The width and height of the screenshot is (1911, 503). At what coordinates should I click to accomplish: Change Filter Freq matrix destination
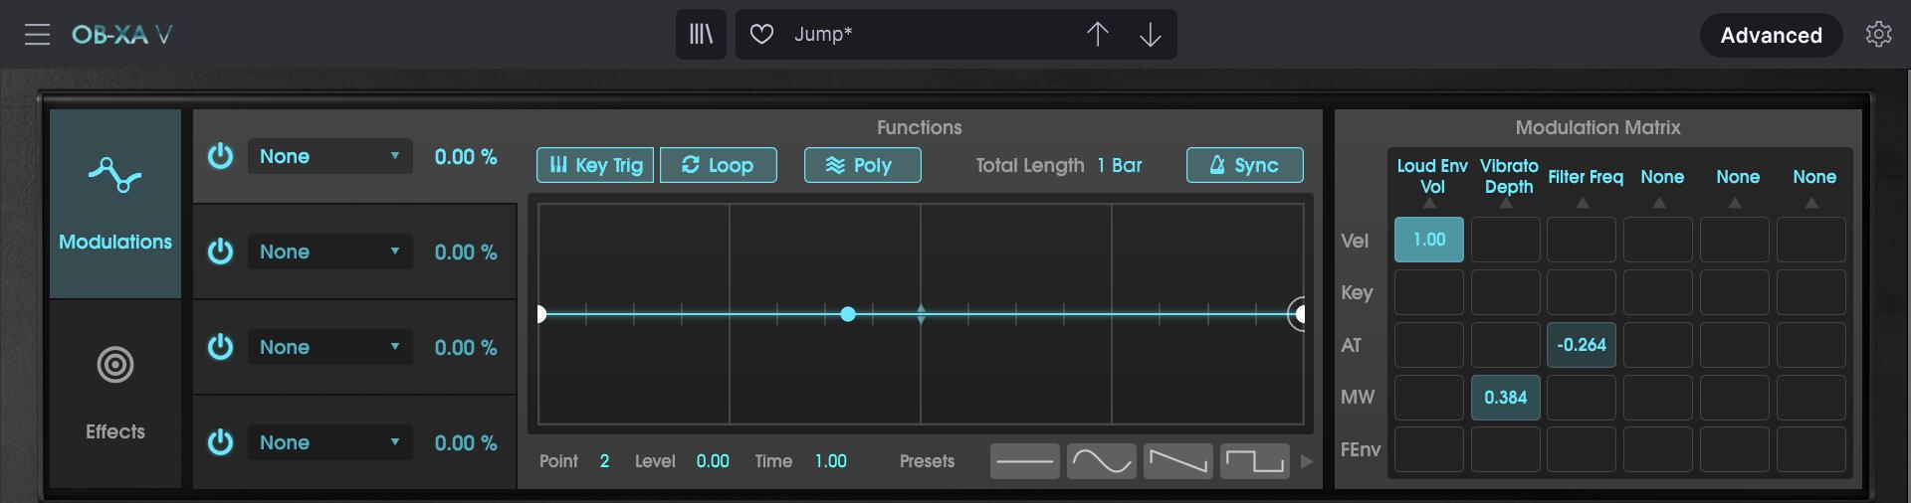tap(1585, 177)
